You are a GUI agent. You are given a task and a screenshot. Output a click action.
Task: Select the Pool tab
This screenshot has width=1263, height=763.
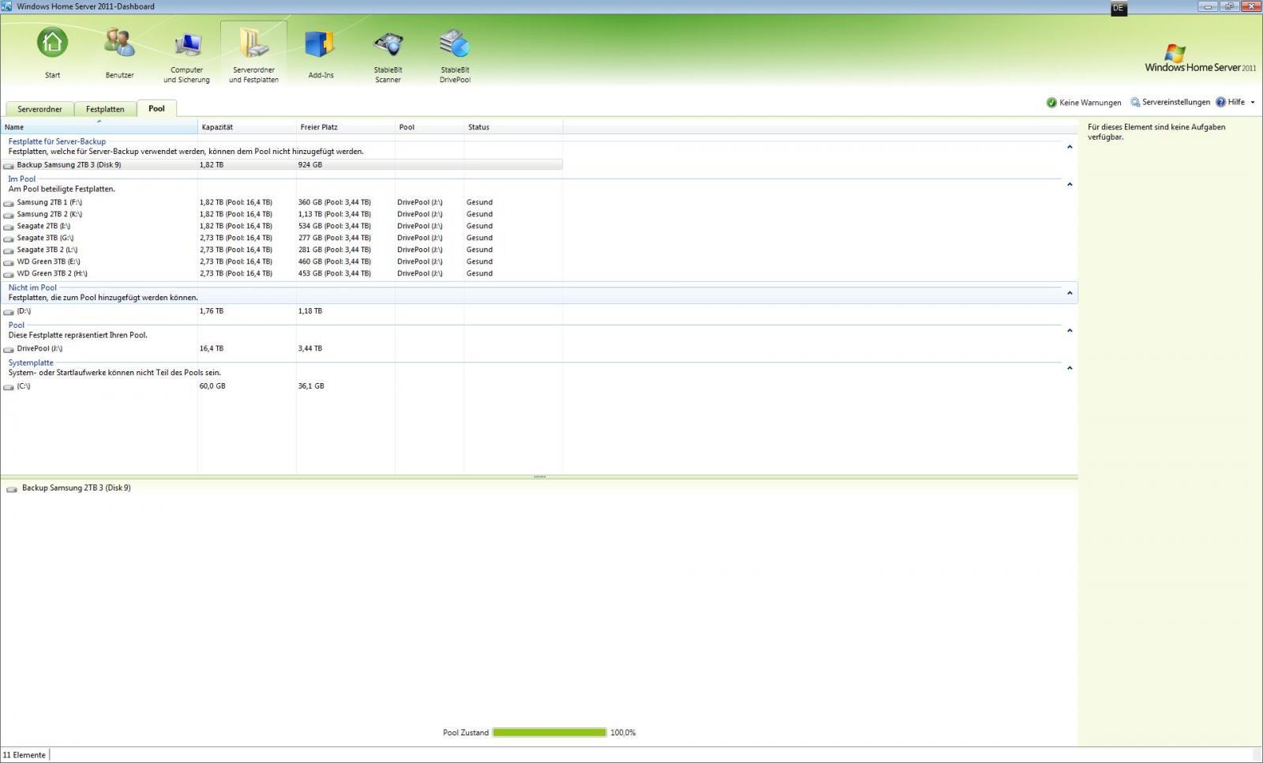(x=156, y=108)
